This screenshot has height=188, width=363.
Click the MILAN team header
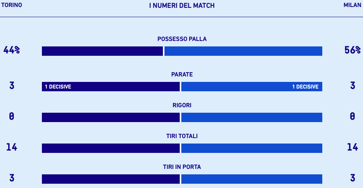pos(352,5)
